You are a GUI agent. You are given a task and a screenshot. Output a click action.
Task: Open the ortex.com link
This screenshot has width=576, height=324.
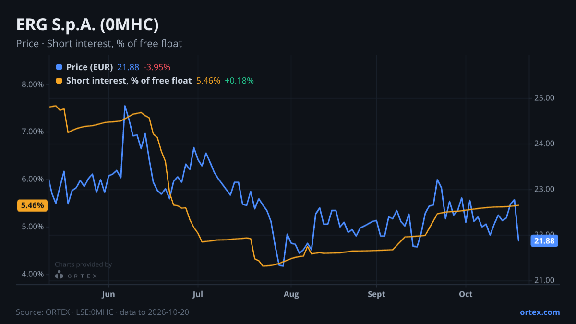tap(540, 312)
